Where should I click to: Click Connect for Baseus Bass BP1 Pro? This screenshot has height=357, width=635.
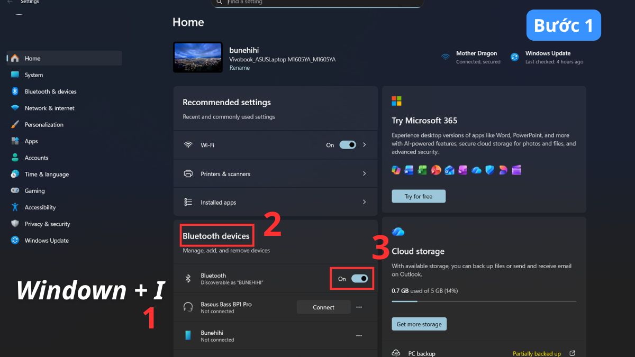(x=323, y=307)
